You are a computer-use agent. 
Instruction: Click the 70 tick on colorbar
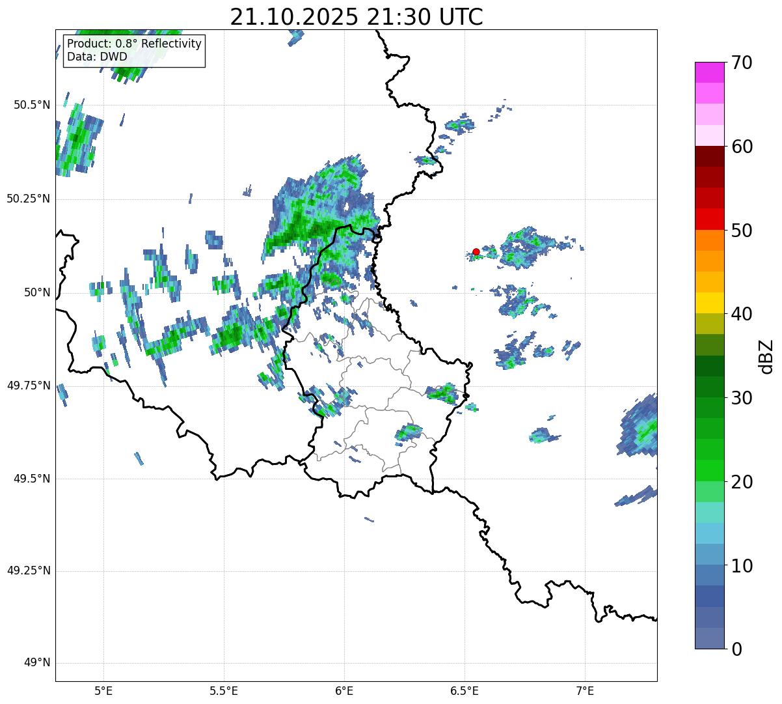[742, 63]
